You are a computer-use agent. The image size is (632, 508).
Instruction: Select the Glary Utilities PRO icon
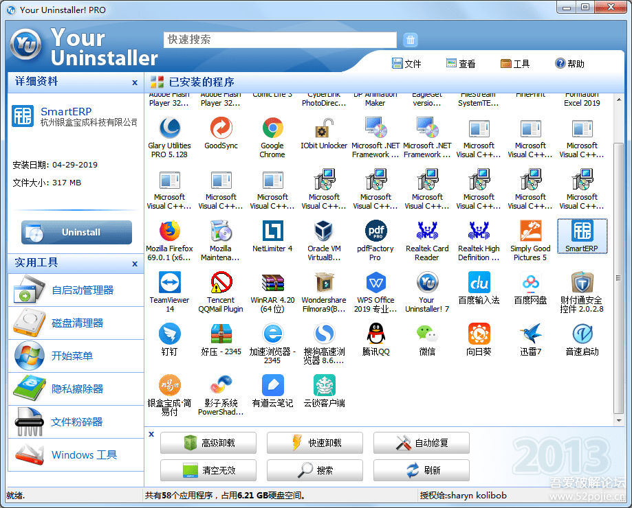170,128
